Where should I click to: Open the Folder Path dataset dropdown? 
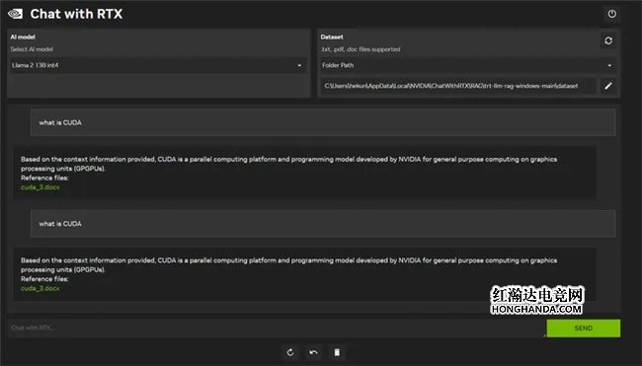coord(468,65)
